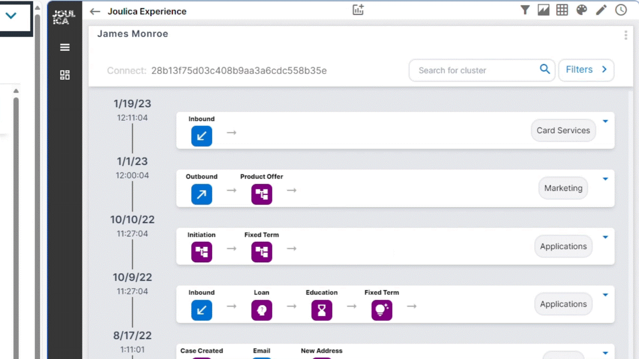
Task: Click the 10/10/22 date label
Action: coord(132,219)
